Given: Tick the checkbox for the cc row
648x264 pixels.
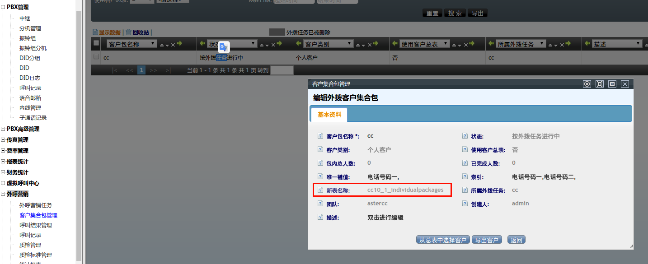Looking at the screenshot, I should pyautogui.click(x=96, y=57).
